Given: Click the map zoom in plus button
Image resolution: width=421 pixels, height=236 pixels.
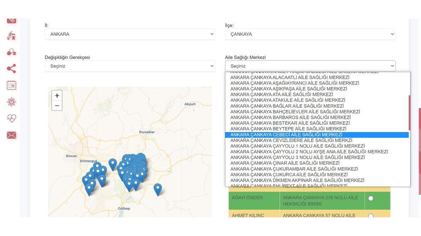Looking at the screenshot, I should (x=57, y=95).
